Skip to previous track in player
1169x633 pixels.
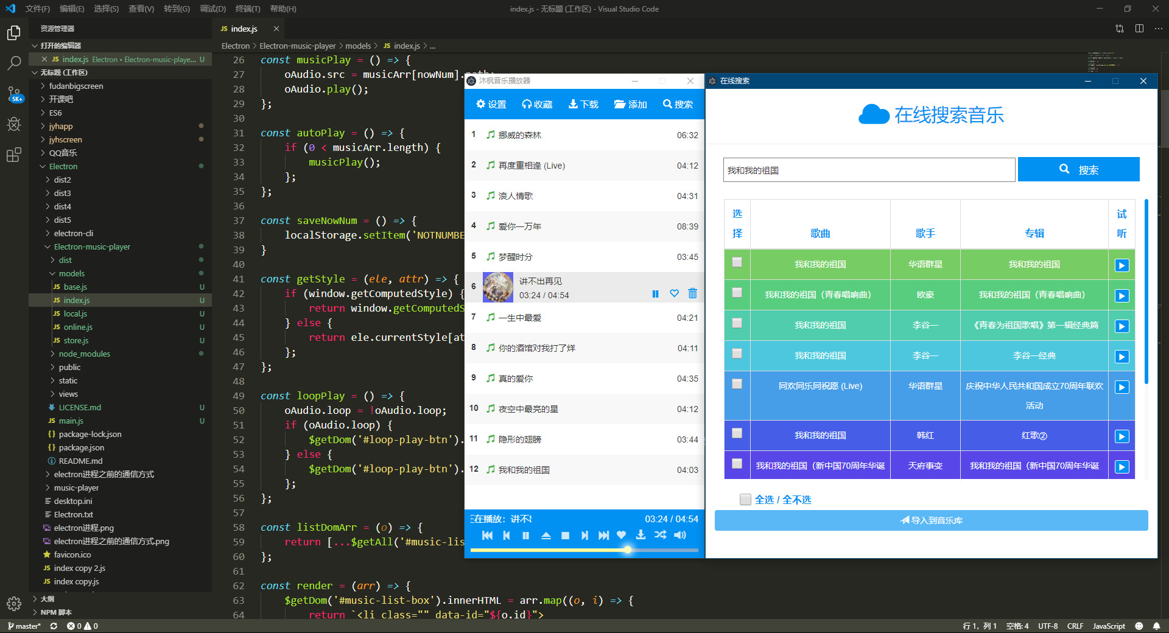click(487, 536)
